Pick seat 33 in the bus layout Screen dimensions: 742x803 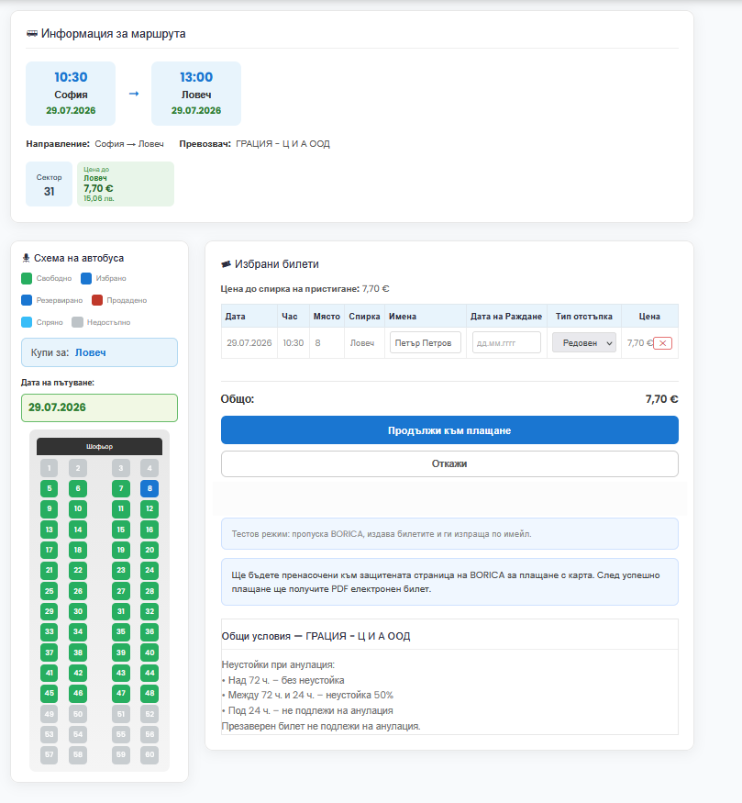point(50,632)
